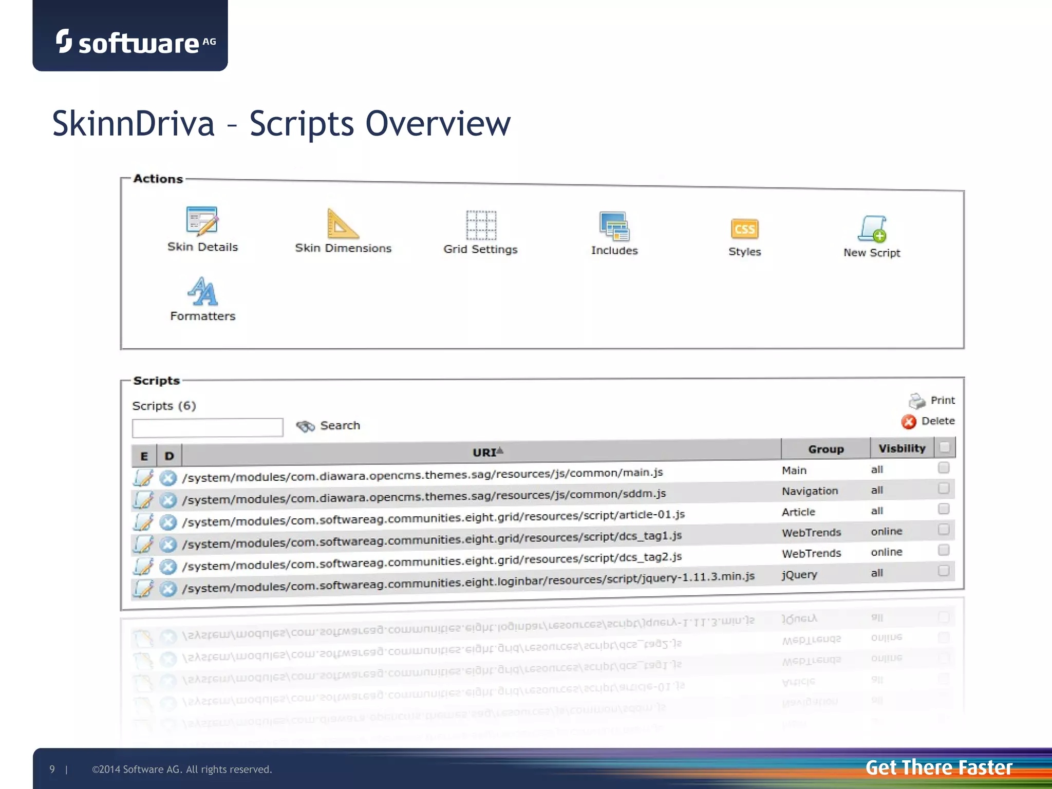The image size is (1052, 789).
Task: Select the dcs_tag1.js row checkbox
Action: coord(944,529)
